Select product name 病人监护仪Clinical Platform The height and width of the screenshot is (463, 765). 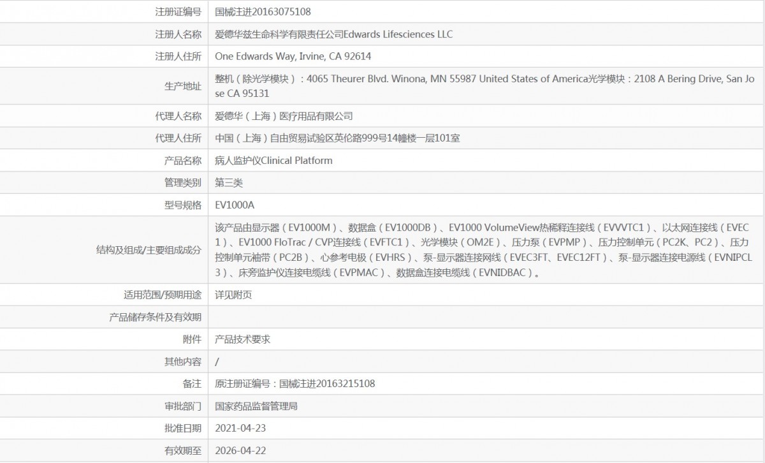coord(273,160)
